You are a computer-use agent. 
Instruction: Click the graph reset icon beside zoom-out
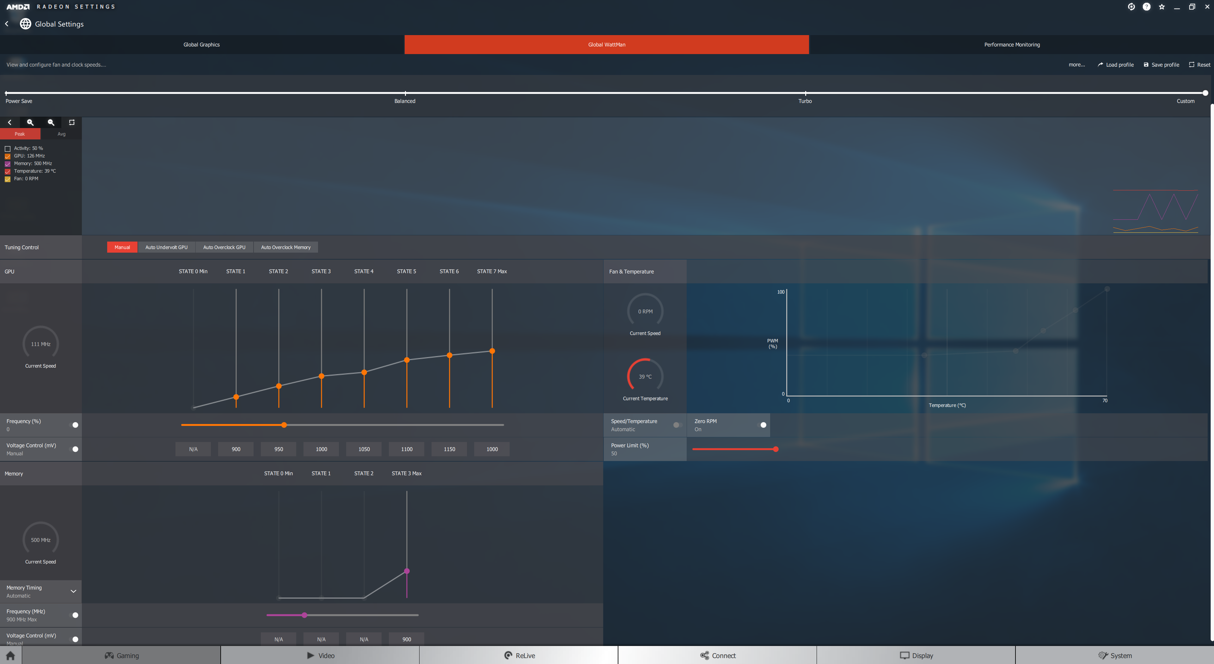(72, 122)
